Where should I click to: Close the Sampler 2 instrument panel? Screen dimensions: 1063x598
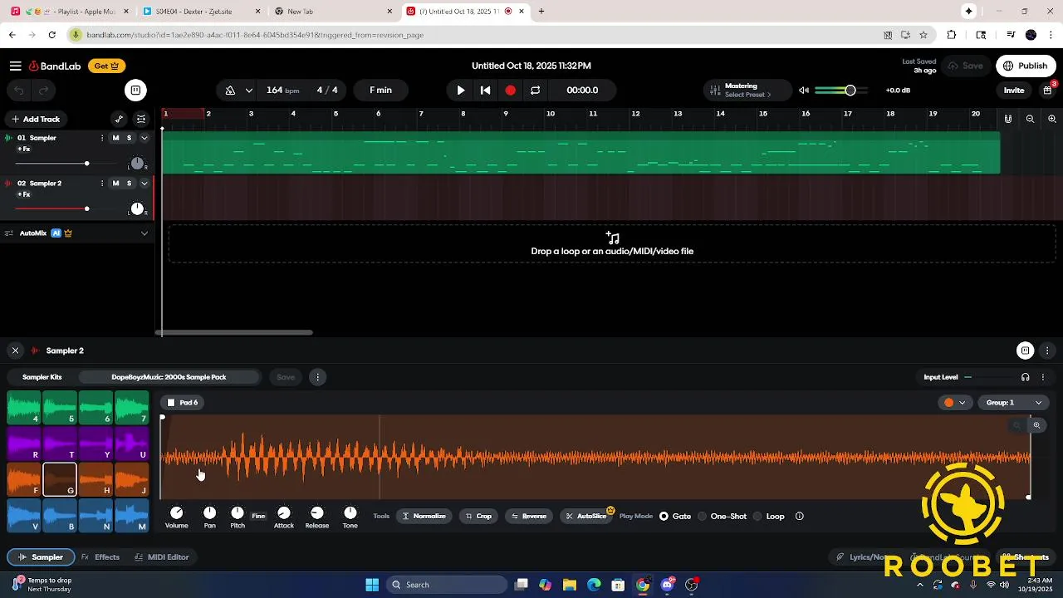(15, 350)
